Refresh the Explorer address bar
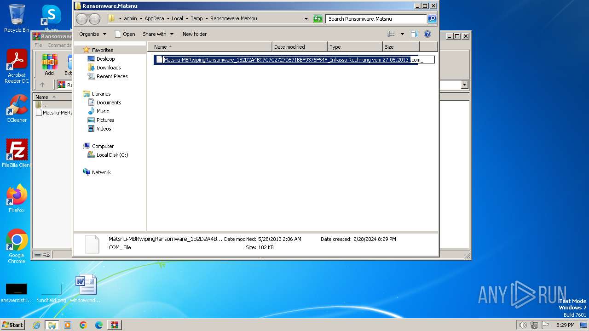The image size is (589, 331). point(318,19)
